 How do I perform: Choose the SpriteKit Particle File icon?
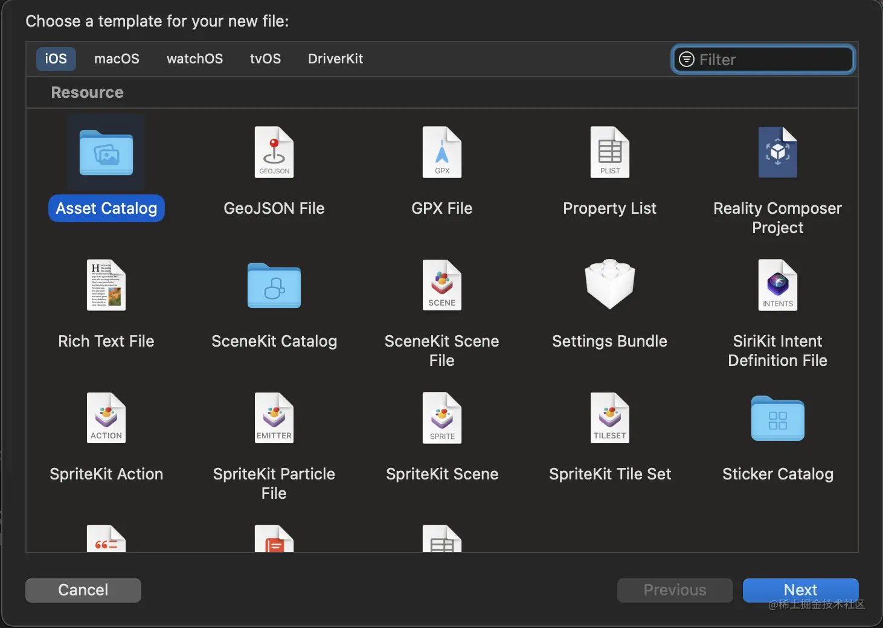point(274,418)
